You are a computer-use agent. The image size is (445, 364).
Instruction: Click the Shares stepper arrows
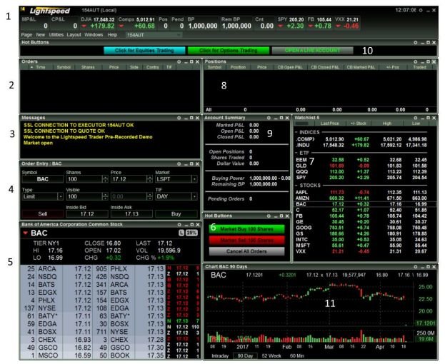tap(105, 179)
